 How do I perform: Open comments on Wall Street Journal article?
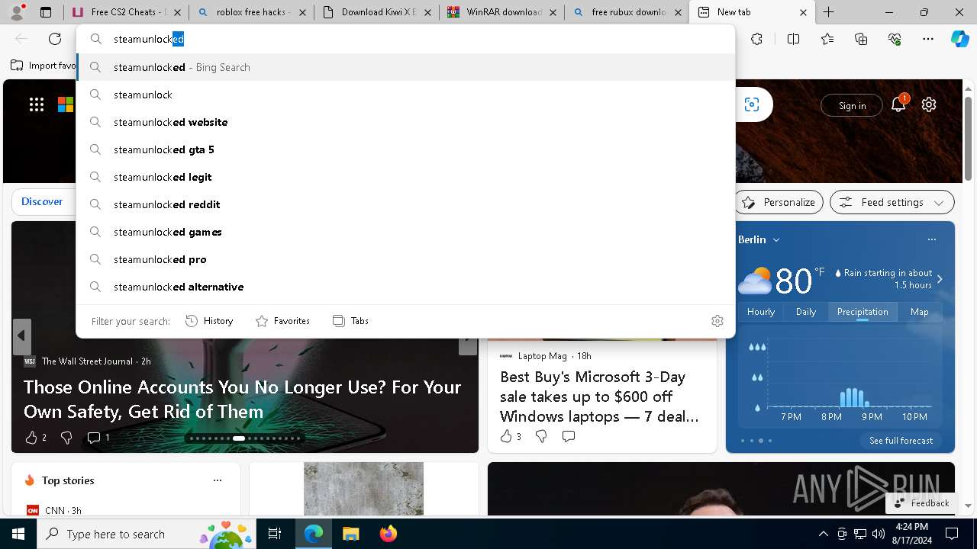click(98, 438)
